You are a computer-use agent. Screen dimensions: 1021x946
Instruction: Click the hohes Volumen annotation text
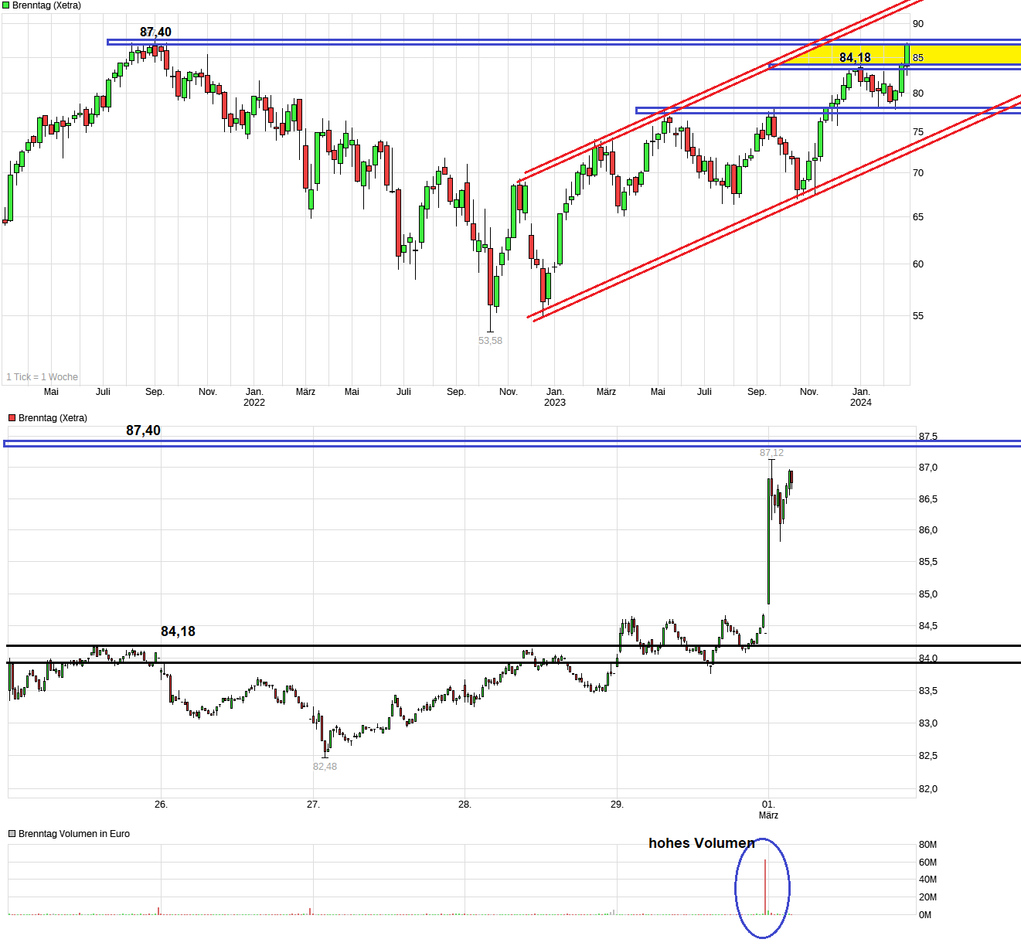702,842
